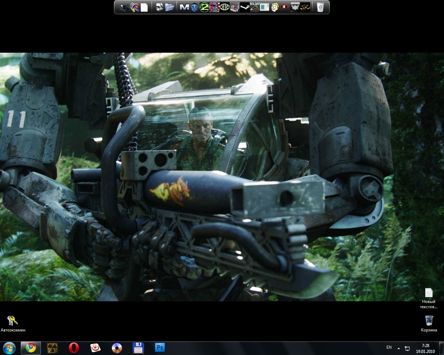Screen dimensions: 444x355
Task: Click the Left 4 Dead 2 dock icon
Action: 285,7
